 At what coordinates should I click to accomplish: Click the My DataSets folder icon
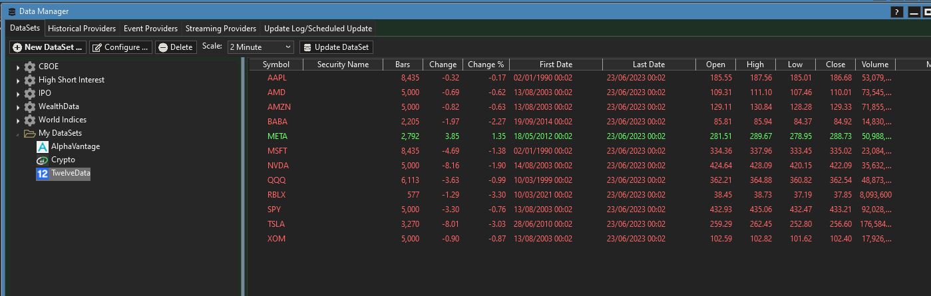coord(29,133)
